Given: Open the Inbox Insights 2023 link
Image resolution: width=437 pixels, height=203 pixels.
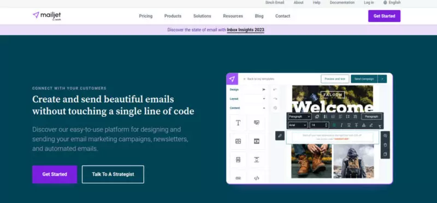Looking at the screenshot, I should (x=245, y=29).
